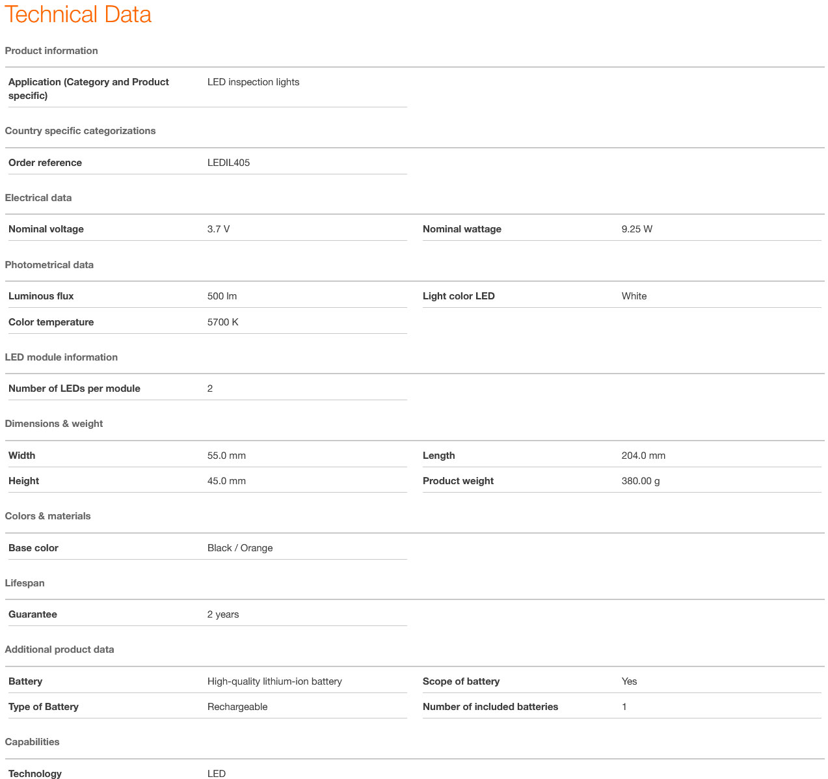Click the LEDIL405 order reference value
This screenshot has height=779, width=828.
click(x=228, y=163)
